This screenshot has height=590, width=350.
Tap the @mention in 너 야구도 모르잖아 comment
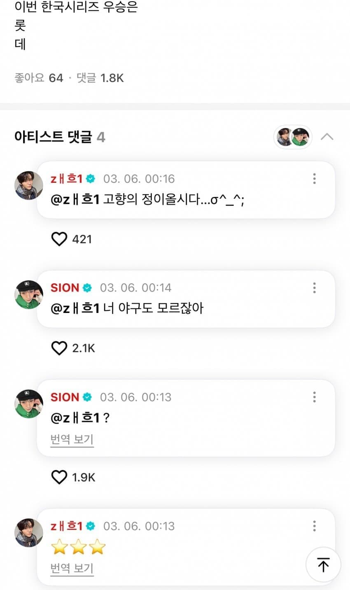coord(75,308)
